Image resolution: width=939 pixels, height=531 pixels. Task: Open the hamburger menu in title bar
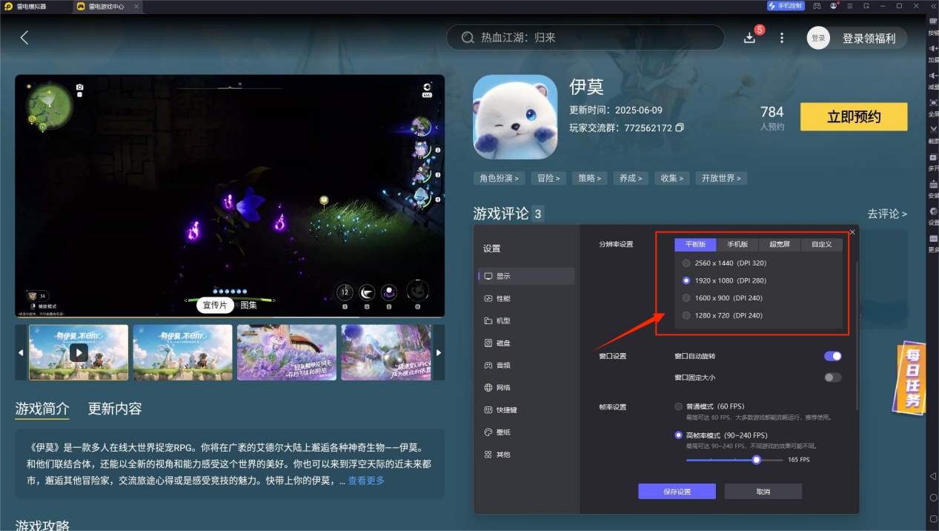(x=850, y=6)
